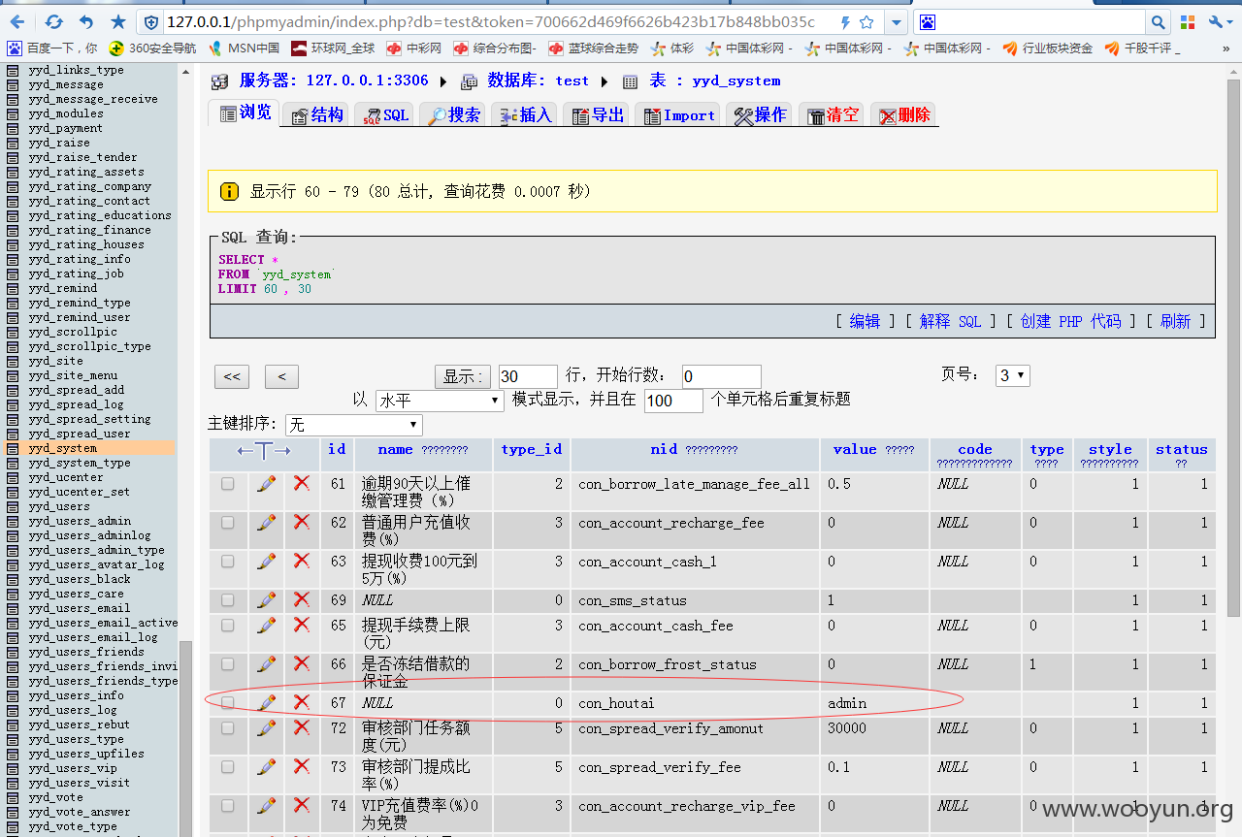1242x837 pixels.
Task: Open the 搜索 tab
Action: click(453, 114)
